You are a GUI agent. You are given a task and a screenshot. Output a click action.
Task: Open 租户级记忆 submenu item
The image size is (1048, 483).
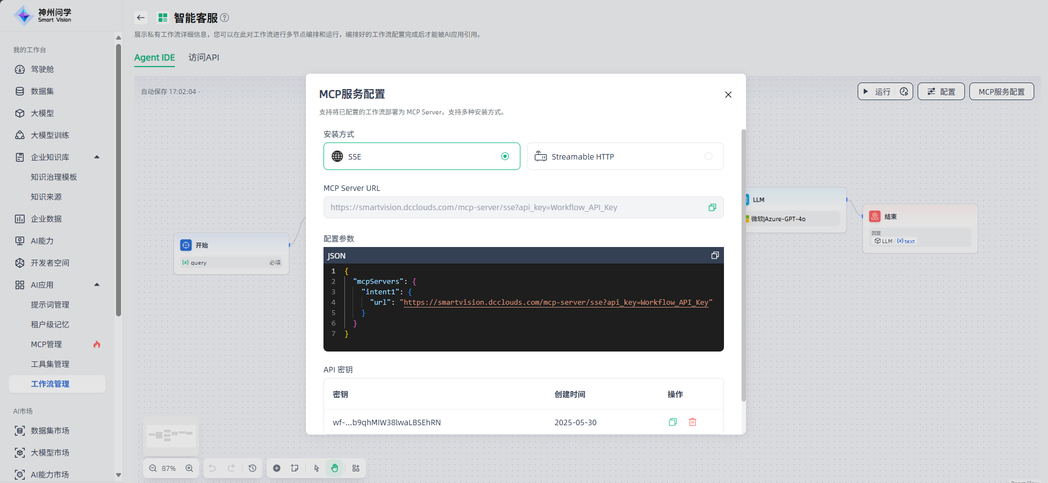click(50, 325)
